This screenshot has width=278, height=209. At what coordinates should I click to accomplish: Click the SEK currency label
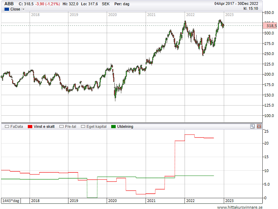click(106, 4)
